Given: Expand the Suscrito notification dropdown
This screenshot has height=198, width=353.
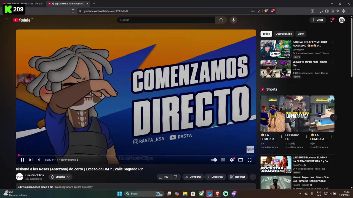Looking at the screenshot, I should click(60, 177).
